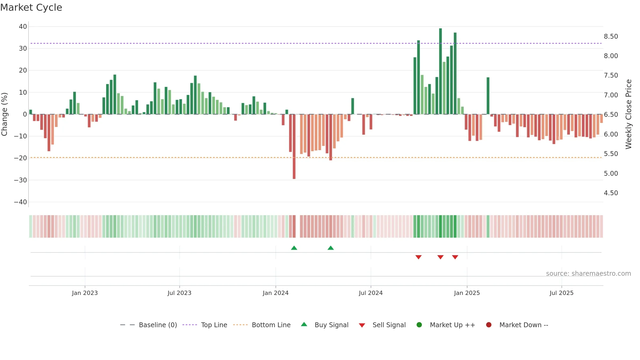Click the Jan 2024 axis label
This screenshot has height=360, width=640.
click(276, 293)
